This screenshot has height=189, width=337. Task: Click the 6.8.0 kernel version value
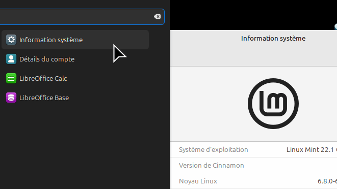pyautogui.click(x=327, y=181)
